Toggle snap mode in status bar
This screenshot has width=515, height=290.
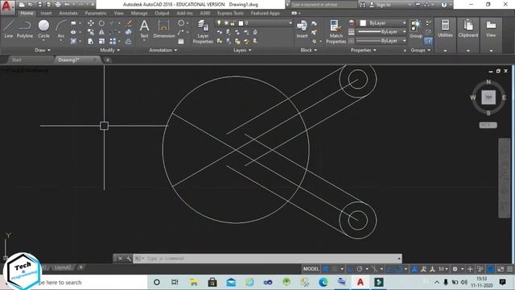coord(335,269)
